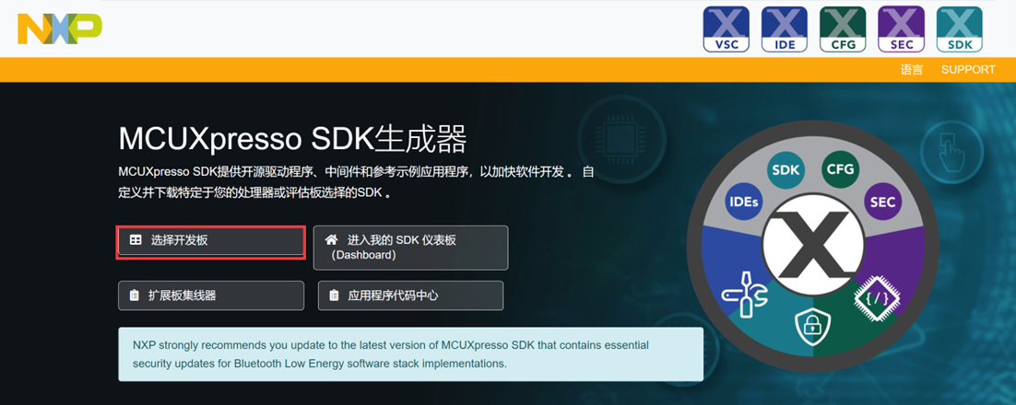Click the code braces chip icon
This screenshot has height=405, width=1016.
pos(872,297)
